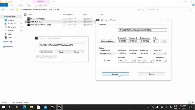Open Music in navigation pane
Screen dimensions: 195x110
pyautogui.click(x=10, y=34)
